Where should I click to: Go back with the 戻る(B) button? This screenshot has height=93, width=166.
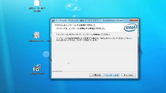click(x=97, y=75)
